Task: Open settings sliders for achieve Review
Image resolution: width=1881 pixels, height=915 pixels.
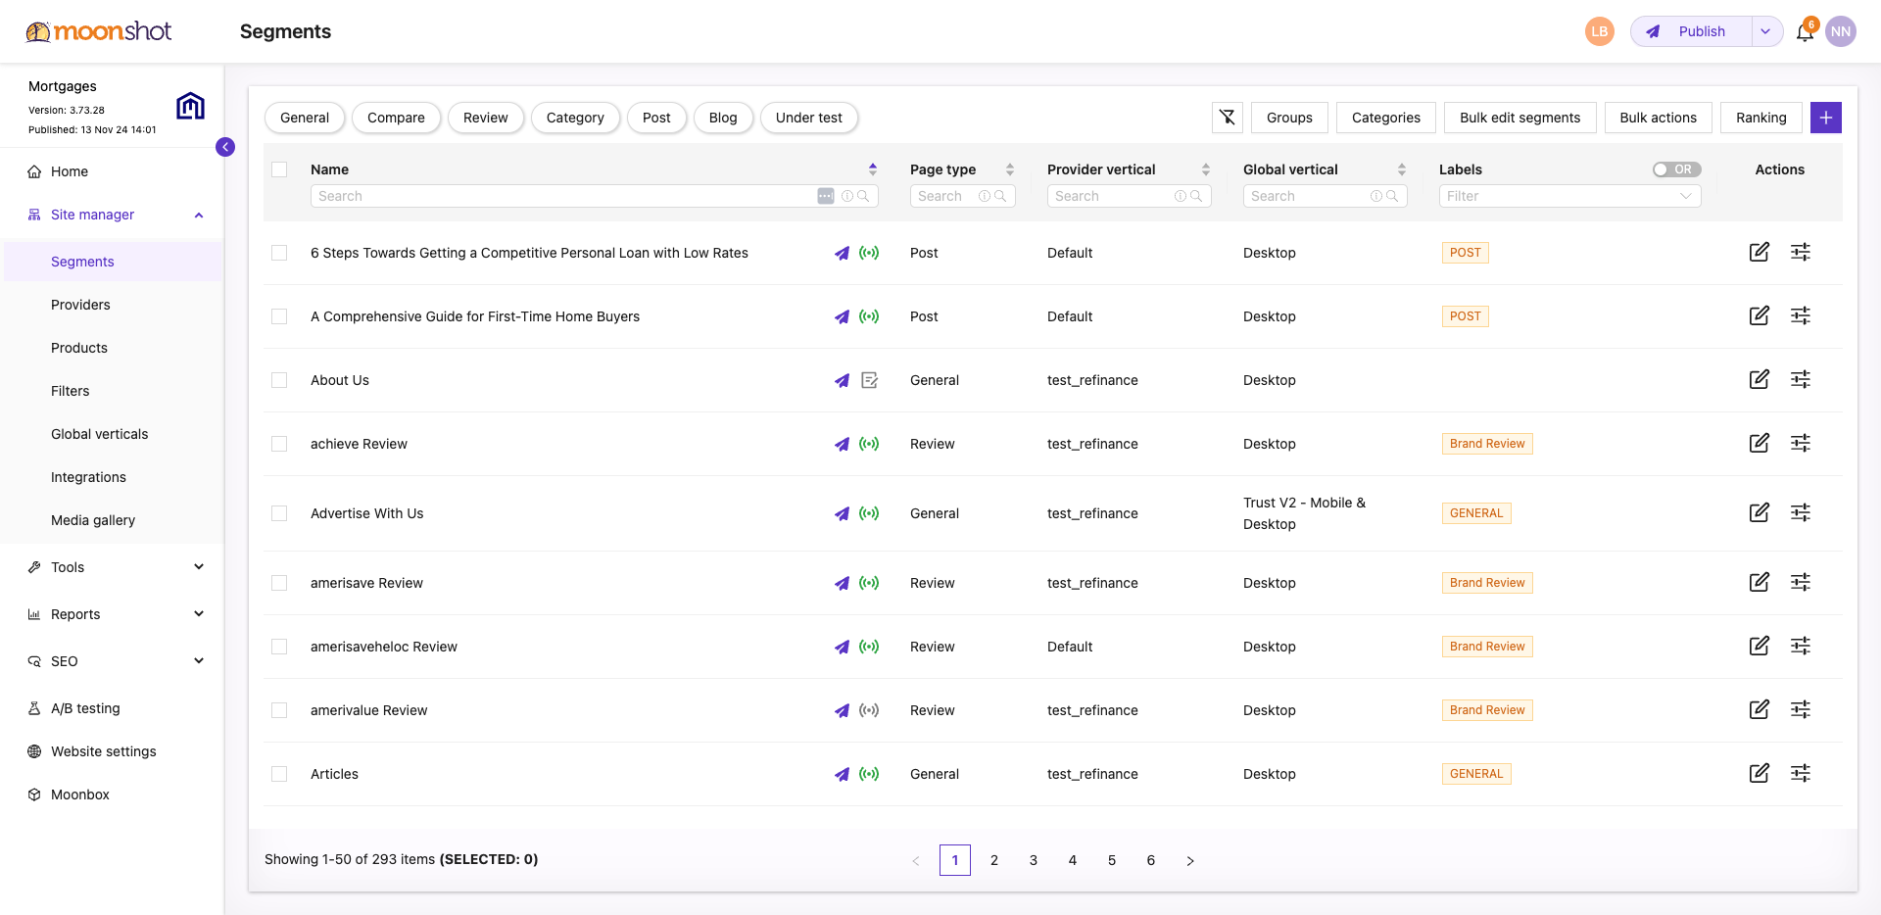Action: pyautogui.click(x=1801, y=443)
